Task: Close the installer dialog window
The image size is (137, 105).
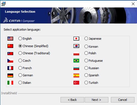Action: 133,4
